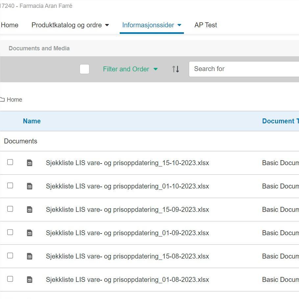This screenshot has width=299, height=299.
Task: Click the spreadsheet icon for 15-09-2023 file
Action: [x=30, y=210]
